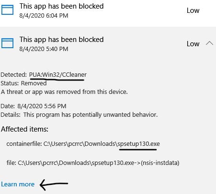Click the 'Detected:' label
The width and height of the screenshot is (216, 194).
click(13, 74)
